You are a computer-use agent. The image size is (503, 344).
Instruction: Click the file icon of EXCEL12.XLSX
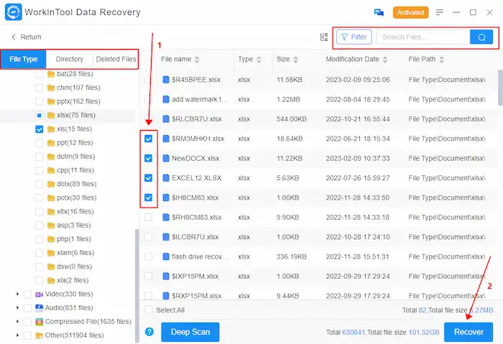click(166, 178)
